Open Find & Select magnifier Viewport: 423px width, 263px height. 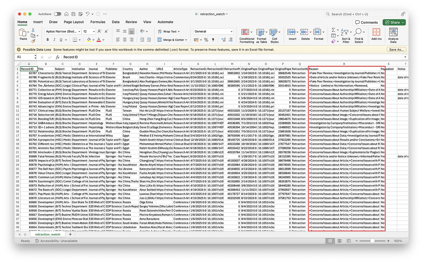359,36
